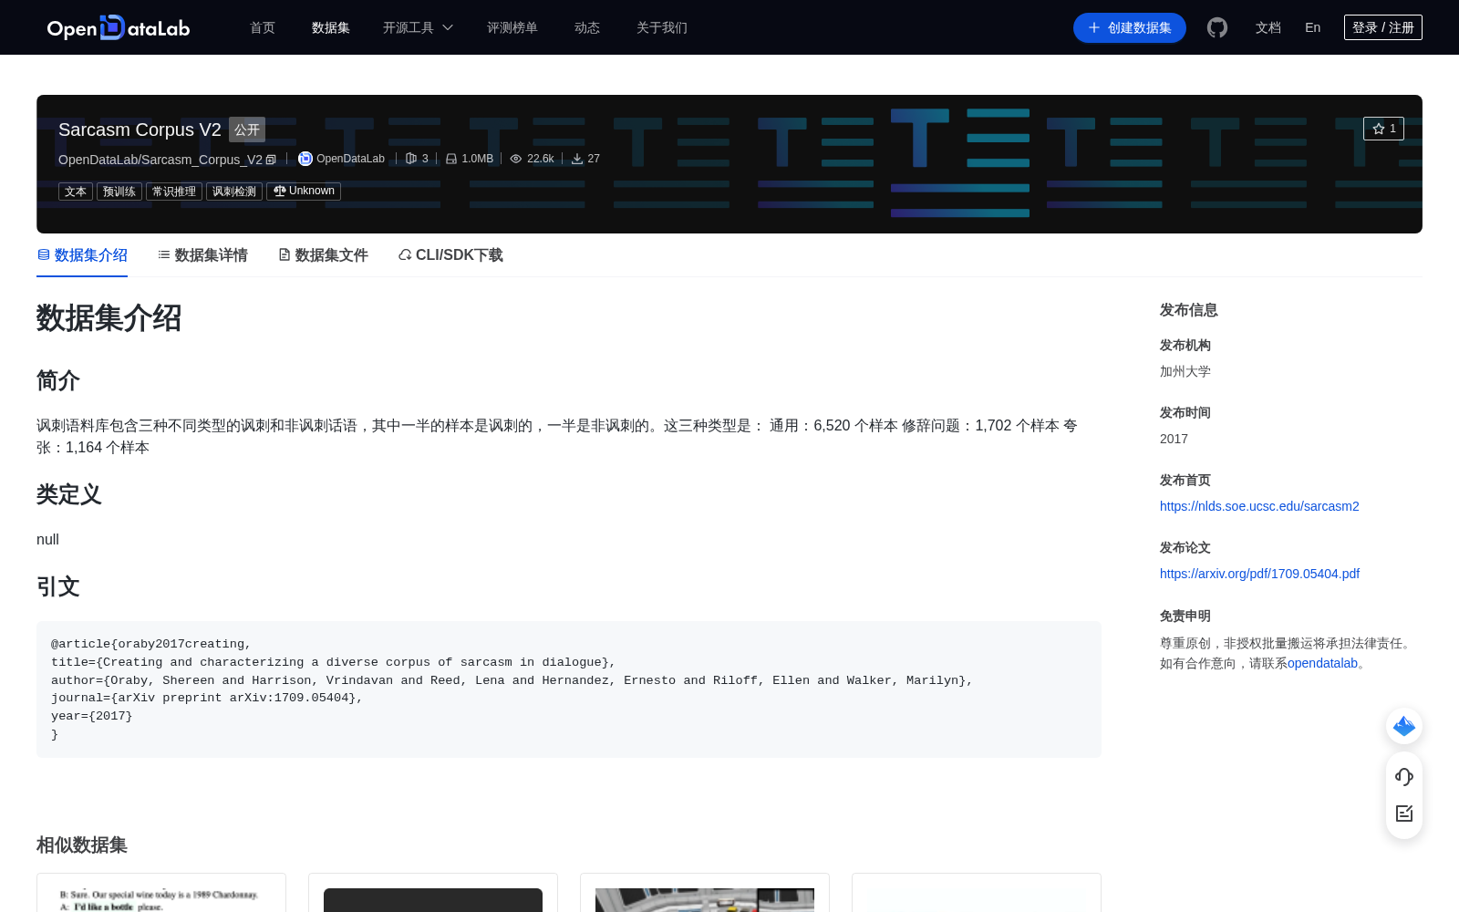This screenshot has width=1459, height=912.
Task: Open second similar dataset dark thumbnail
Action: [433, 900]
